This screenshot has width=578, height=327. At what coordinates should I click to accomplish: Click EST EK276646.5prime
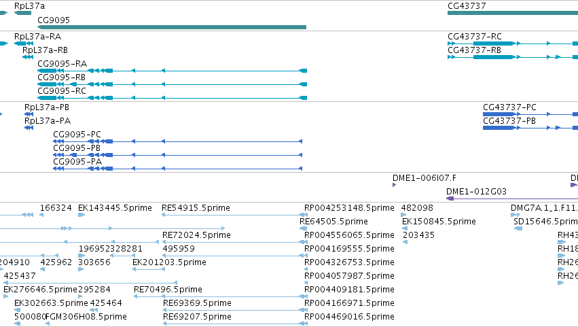click(x=6, y=296)
